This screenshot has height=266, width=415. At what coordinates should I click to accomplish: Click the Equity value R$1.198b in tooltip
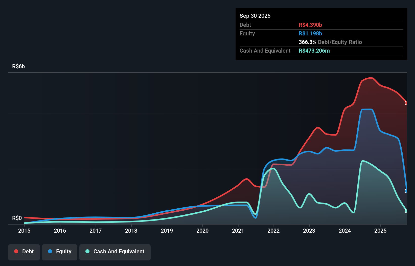(x=310, y=33)
